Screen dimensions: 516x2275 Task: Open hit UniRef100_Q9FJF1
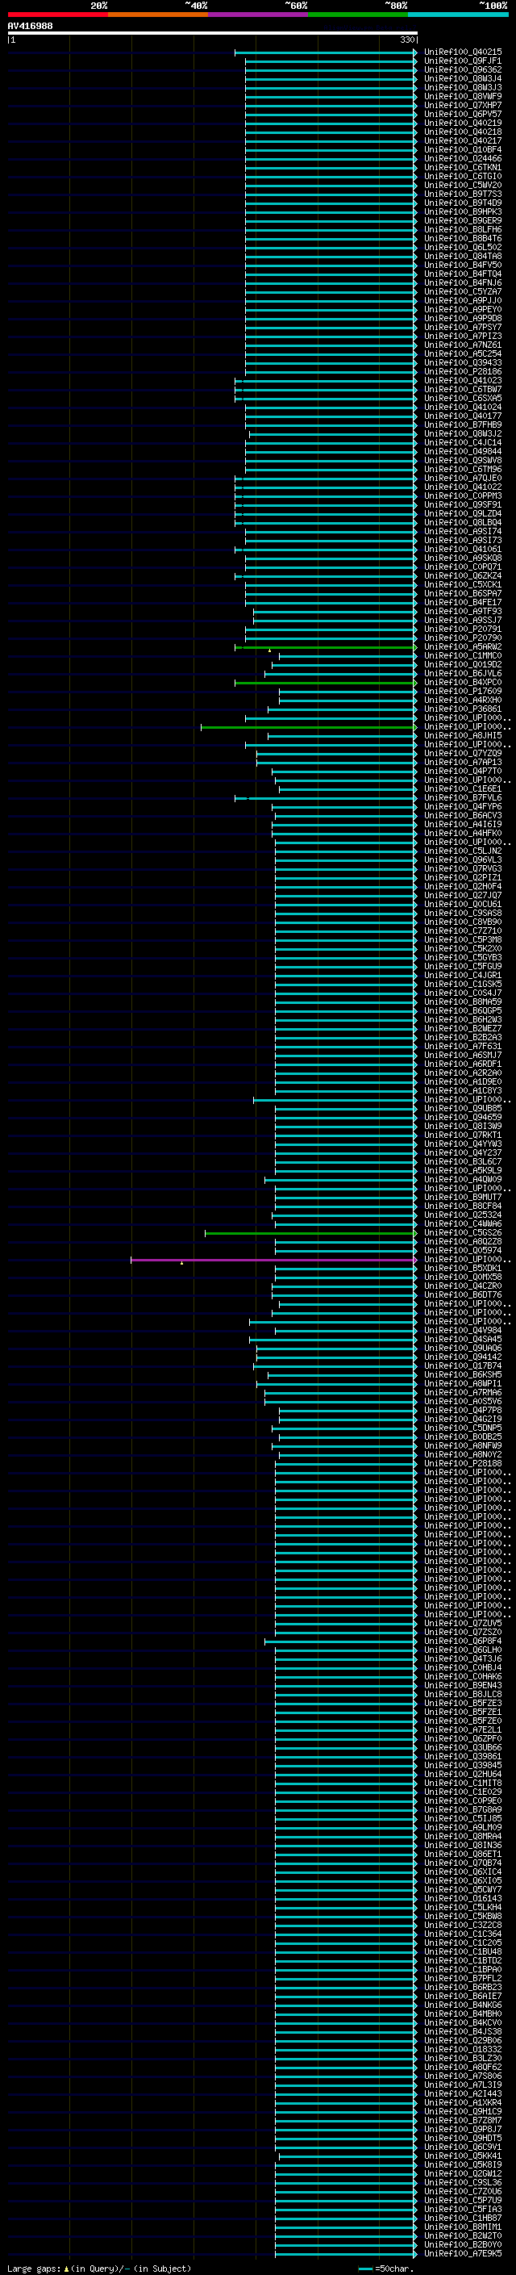coord(462,61)
